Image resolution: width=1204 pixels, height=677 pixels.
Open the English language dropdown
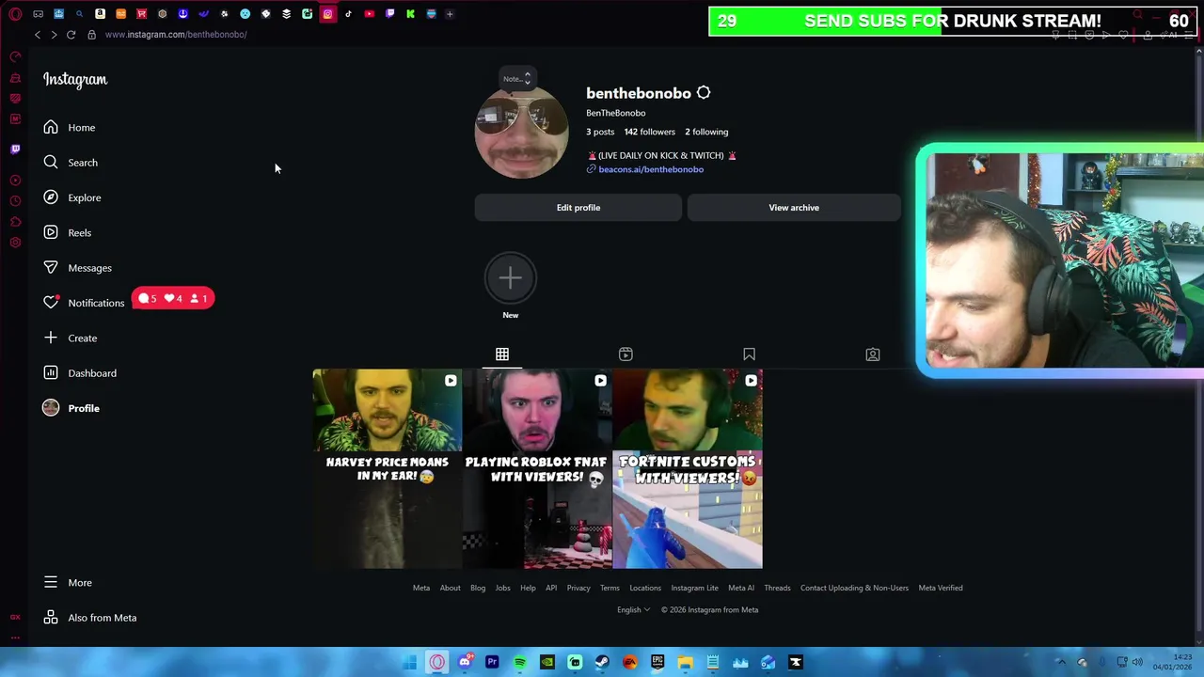pyautogui.click(x=633, y=610)
